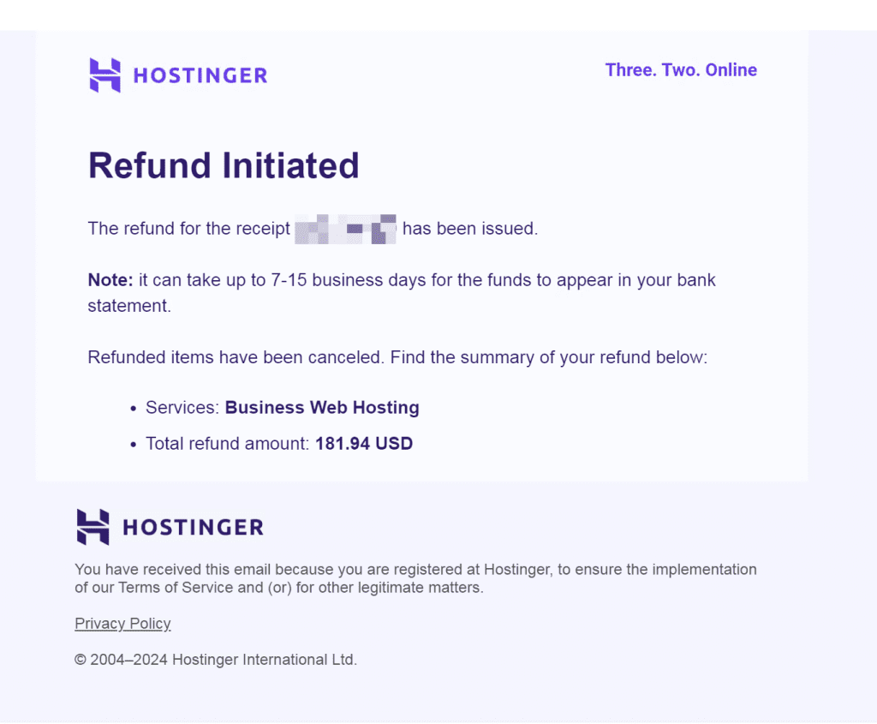Click the "Refund Initiated" heading
Screen dimensions: 877x724
click(224, 165)
